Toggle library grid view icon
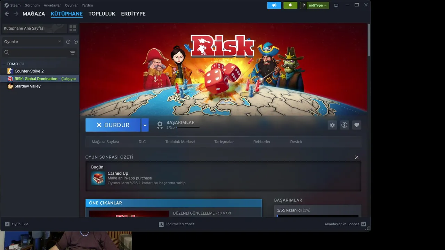This screenshot has width=445, height=250. point(73,28)
